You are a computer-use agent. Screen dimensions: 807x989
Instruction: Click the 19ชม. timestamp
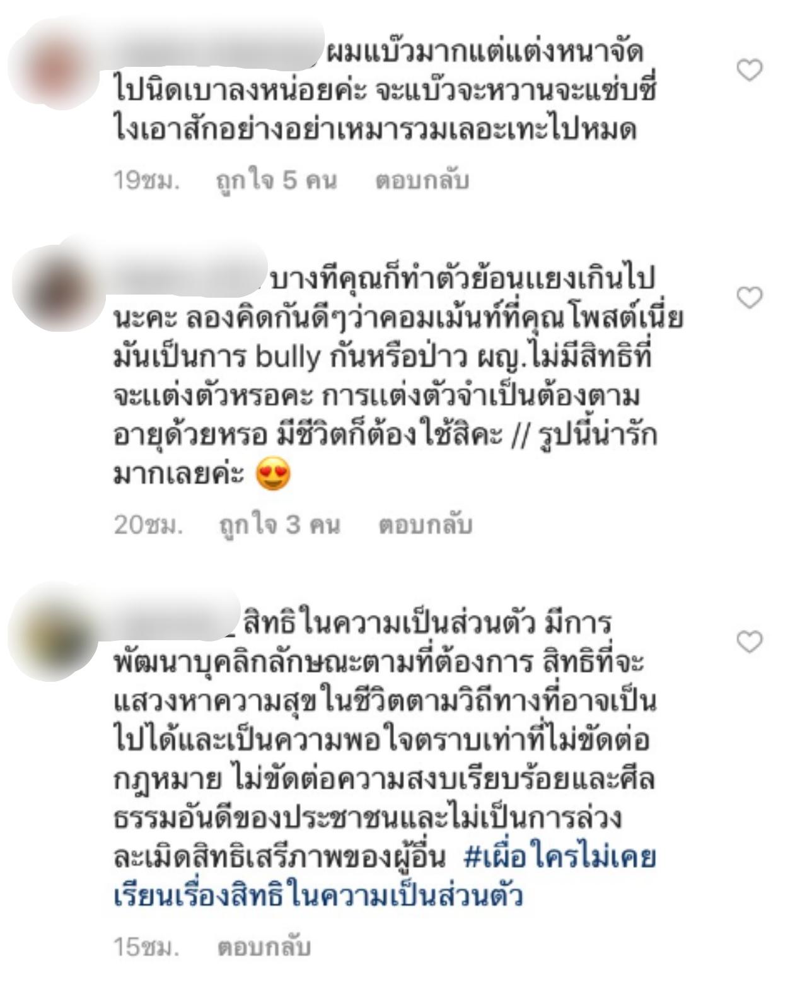click(x=146, y=181)
